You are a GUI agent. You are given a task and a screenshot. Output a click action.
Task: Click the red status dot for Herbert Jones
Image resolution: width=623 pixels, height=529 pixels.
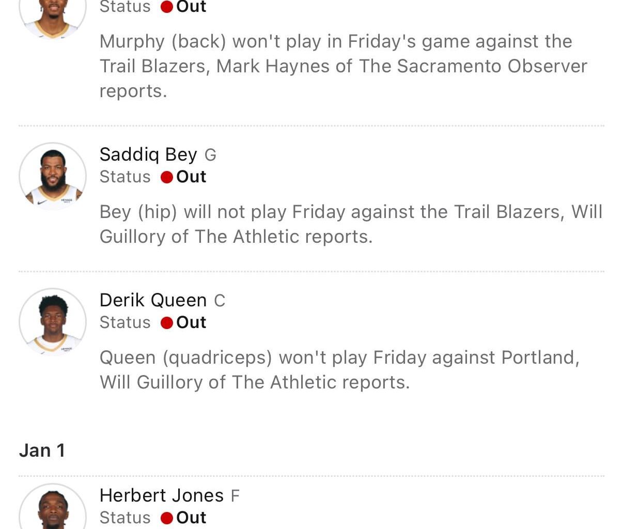click(166, 518)
